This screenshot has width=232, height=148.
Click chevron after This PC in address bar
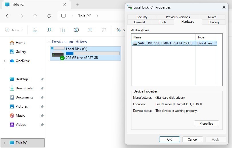click(97, 16)
